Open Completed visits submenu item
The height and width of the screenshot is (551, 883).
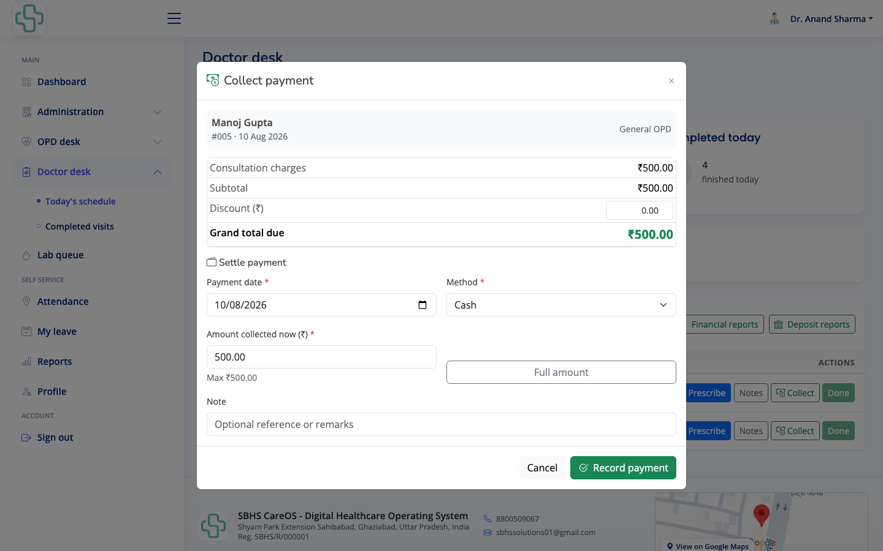point(80,227)
